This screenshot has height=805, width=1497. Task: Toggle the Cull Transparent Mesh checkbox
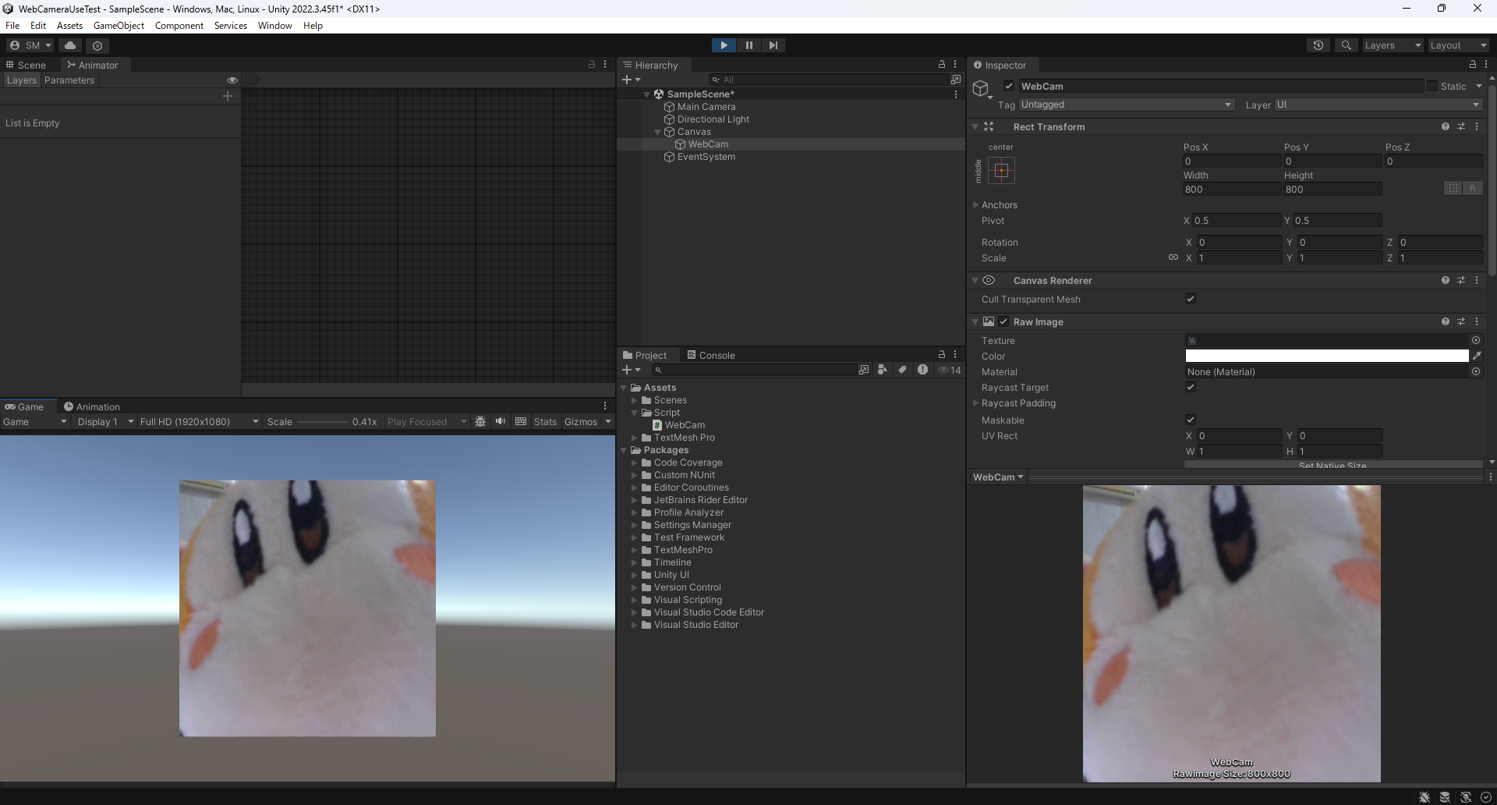pyautogui.click(x=1191, y=299)
